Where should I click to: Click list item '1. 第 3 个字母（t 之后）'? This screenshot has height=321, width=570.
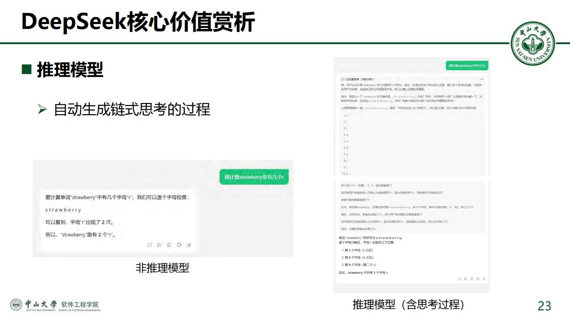click(358, 250)
